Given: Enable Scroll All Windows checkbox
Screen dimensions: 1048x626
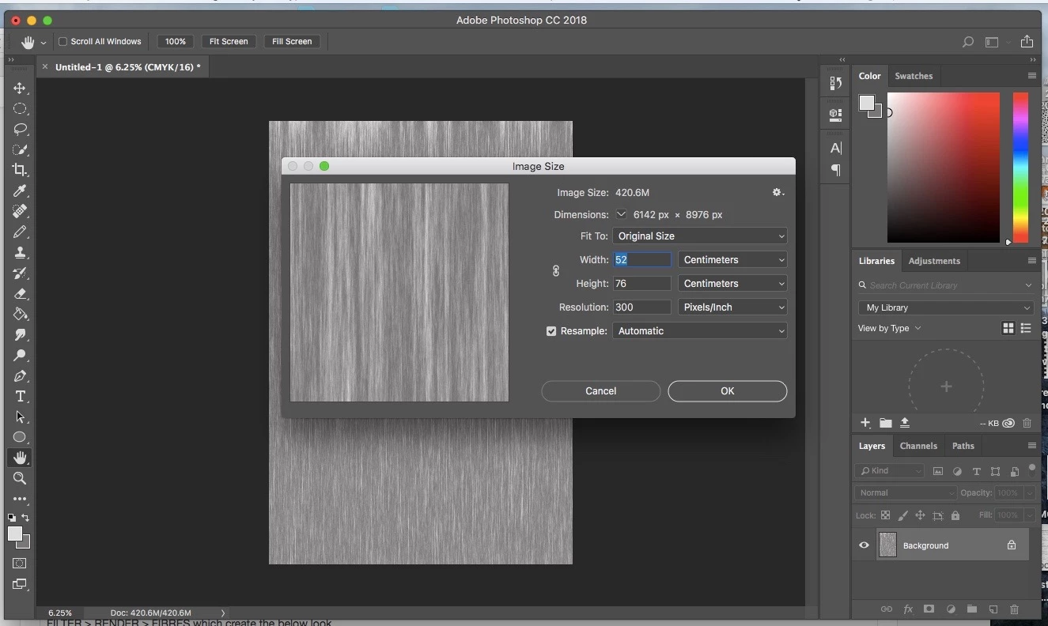Looking at the screenshot, I should (x=63, y=42).
